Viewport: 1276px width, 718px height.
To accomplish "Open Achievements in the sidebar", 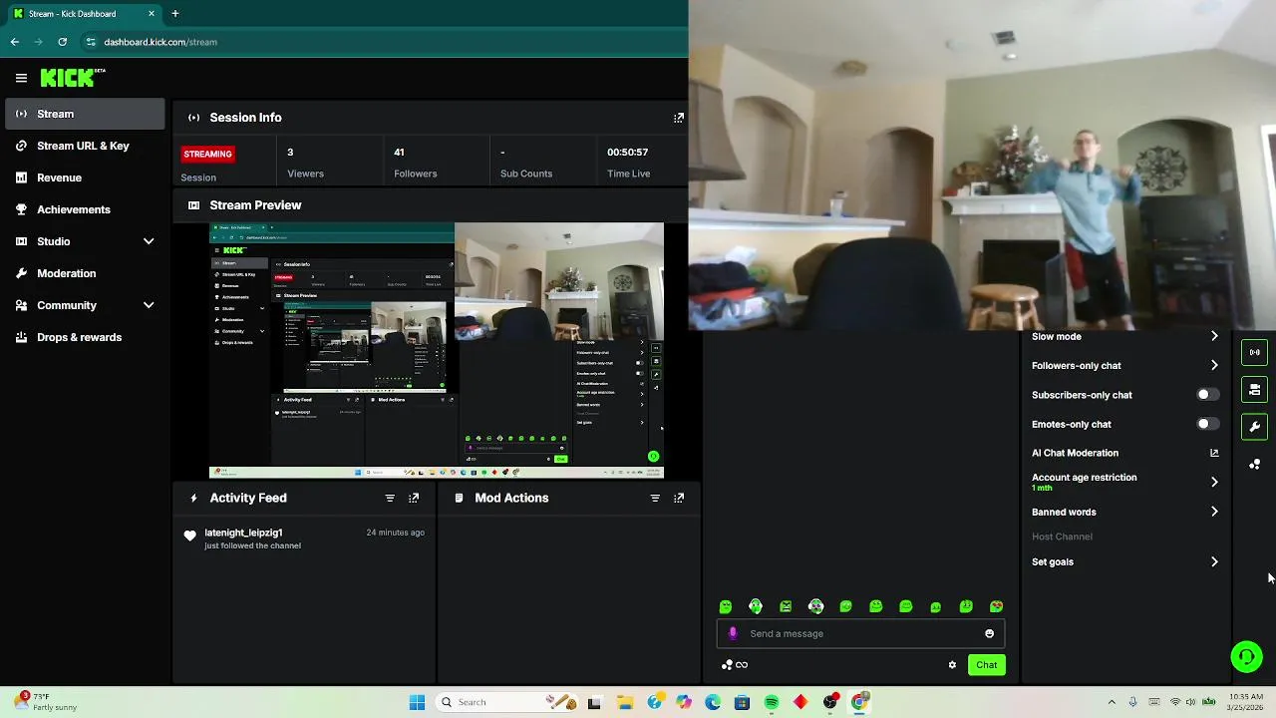I will pyautogui.click(x=85, y=209).
